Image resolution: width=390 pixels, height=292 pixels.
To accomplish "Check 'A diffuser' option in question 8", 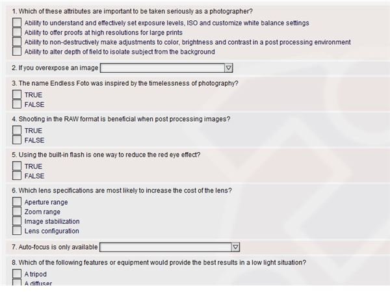I will 17,282.
